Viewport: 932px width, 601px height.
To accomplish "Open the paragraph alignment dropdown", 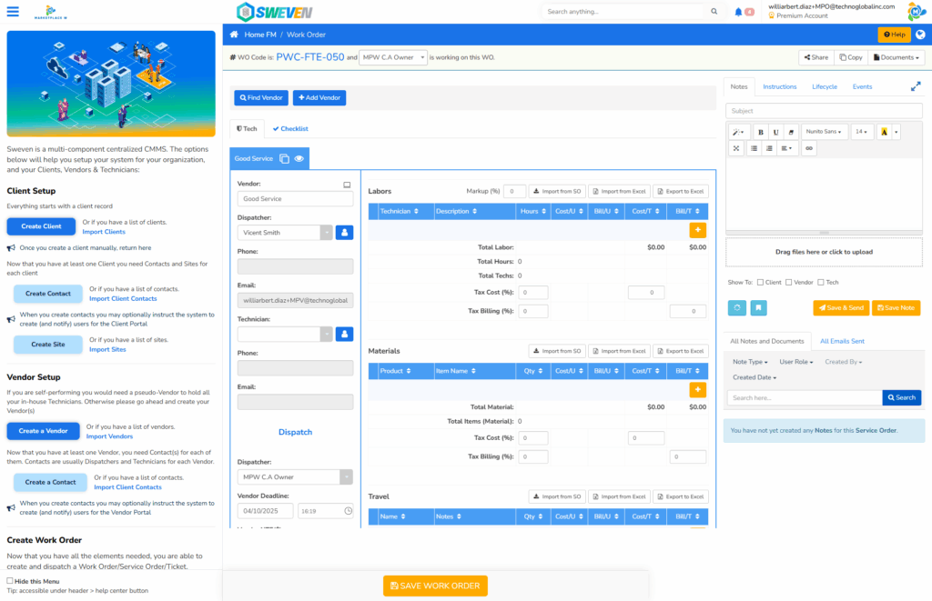I will [x=786, y=148].
